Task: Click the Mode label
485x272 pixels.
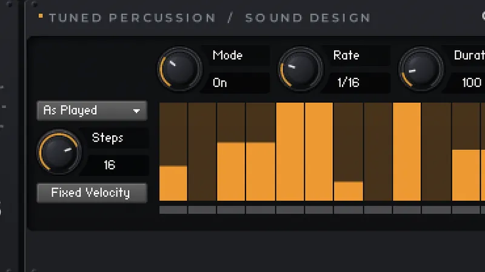Action: [228, 55]
